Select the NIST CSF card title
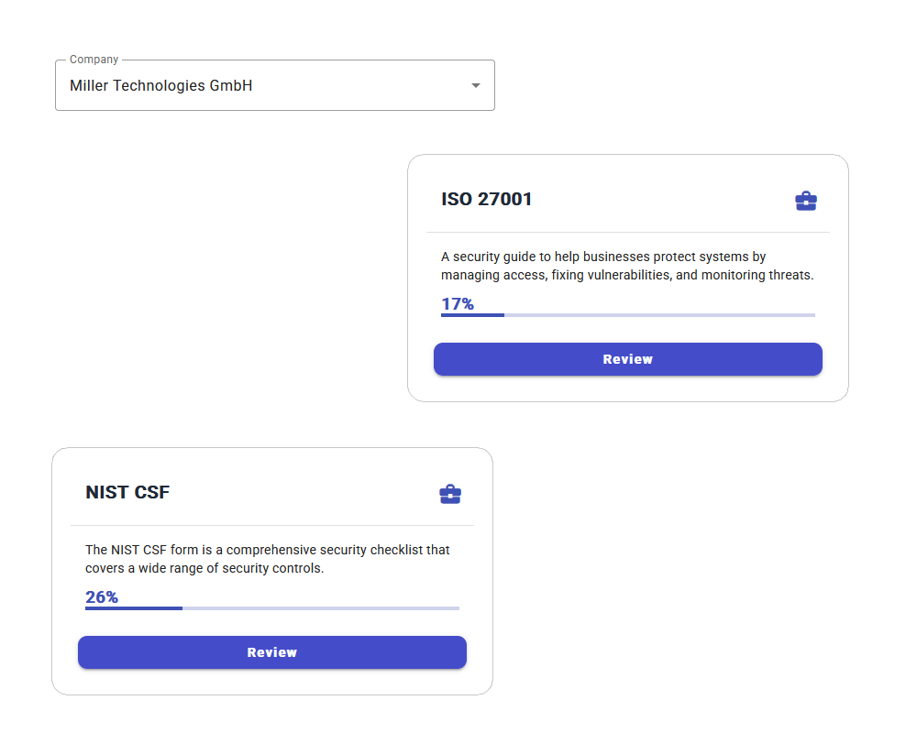Screen dimensions: 917x733 pos(127,493)
